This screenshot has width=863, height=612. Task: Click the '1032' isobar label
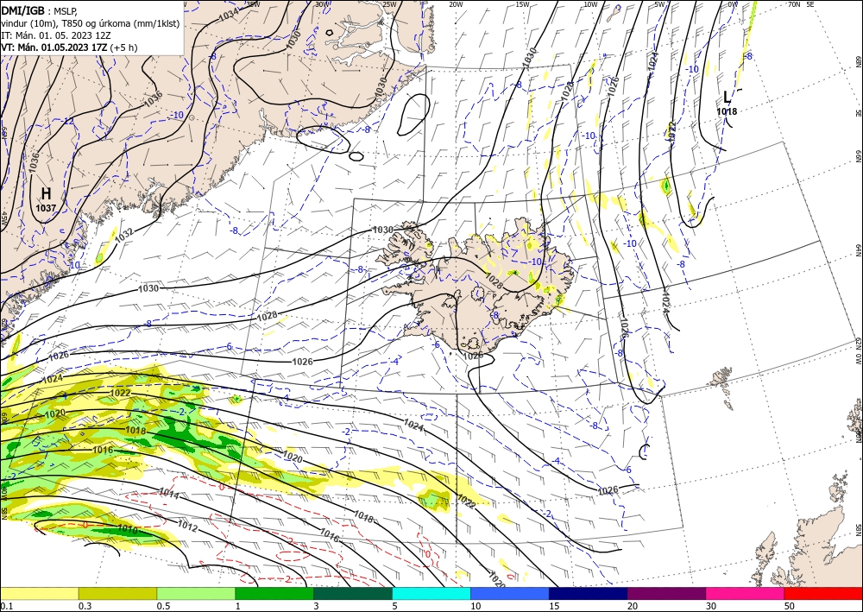[124, 235]
